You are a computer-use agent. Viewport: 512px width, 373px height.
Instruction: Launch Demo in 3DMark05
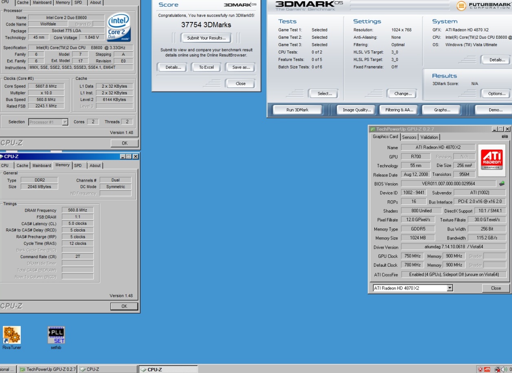point(493,110)
